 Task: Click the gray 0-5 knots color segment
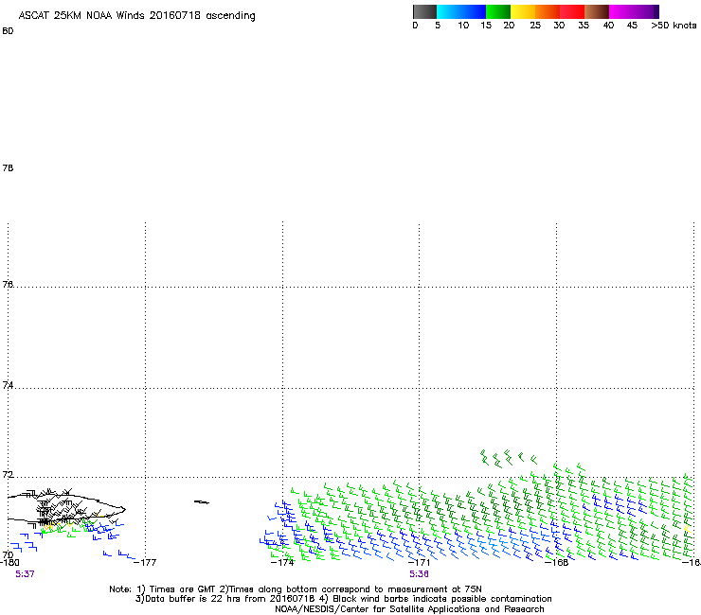click(x=424, y=11)
